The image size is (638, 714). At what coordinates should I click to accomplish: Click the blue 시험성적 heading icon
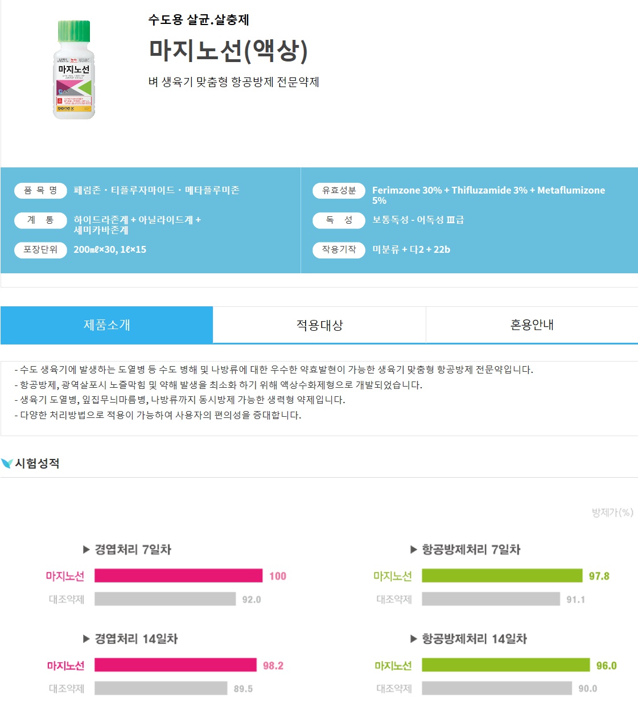(7, 463)
